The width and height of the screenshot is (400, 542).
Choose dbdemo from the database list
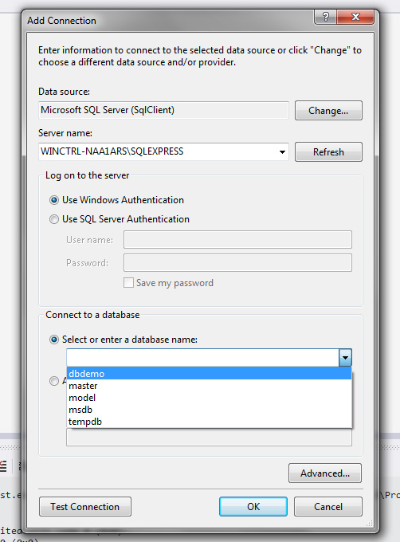pyautogui.click(x=209, y=374)
